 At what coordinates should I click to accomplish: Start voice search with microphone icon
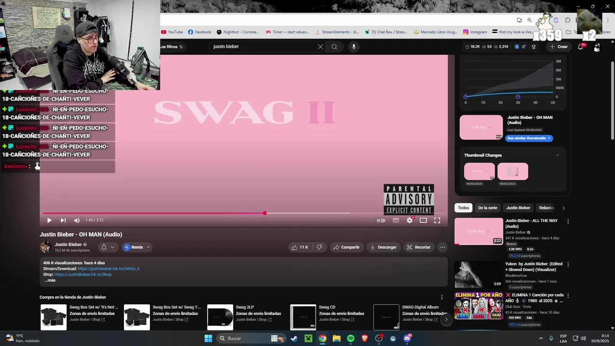pyautogui.click(x=354, y=47)
